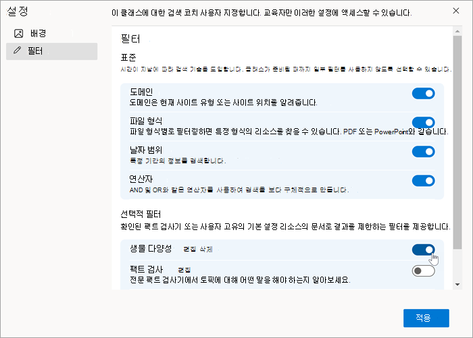Click 편집 link next to 팩트 검사

184,270
